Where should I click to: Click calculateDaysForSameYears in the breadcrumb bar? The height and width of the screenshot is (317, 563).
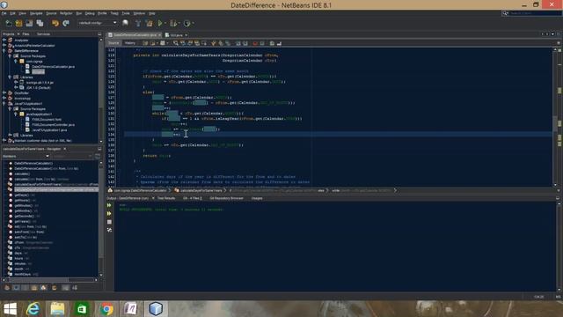[x=201, y=190]
